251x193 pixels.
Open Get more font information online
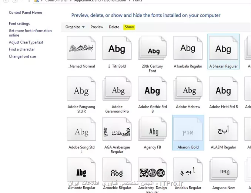coord(30,33)
